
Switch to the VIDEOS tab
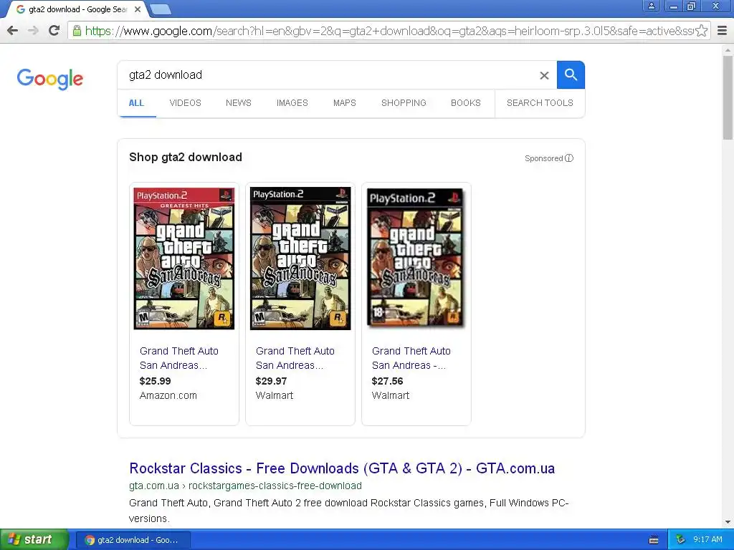coord(185,103)
